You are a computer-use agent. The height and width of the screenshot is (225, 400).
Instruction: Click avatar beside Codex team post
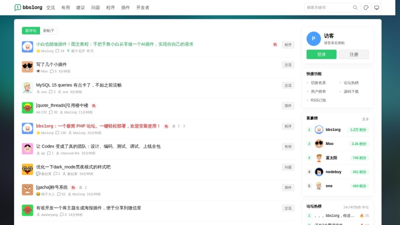(x=27, y=148)
